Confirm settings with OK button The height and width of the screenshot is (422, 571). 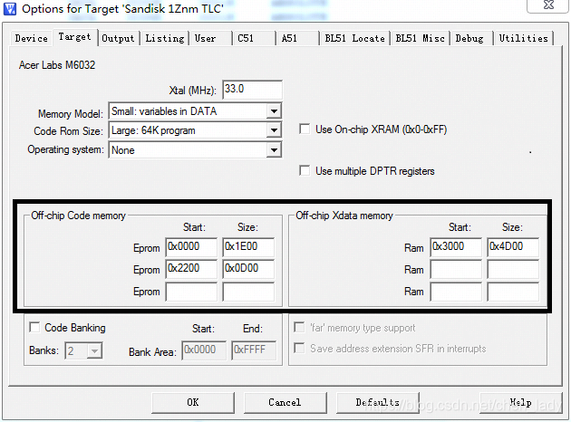(x=193, y=402)
